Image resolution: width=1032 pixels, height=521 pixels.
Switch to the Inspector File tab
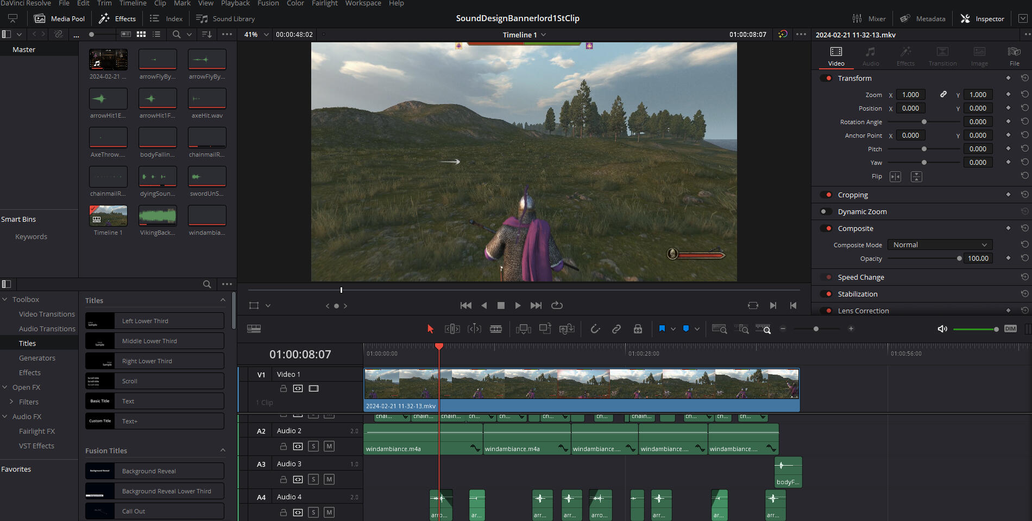click(1014, 56)
